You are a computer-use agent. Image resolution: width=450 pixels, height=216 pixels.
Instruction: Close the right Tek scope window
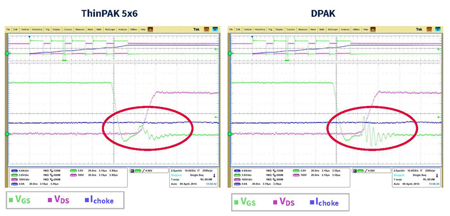pos(438,29)
